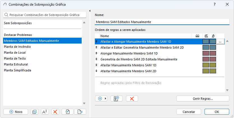This screenshot has height=118, width=234.
Task: Open the help question mark
Action: [x=215, y=4]
